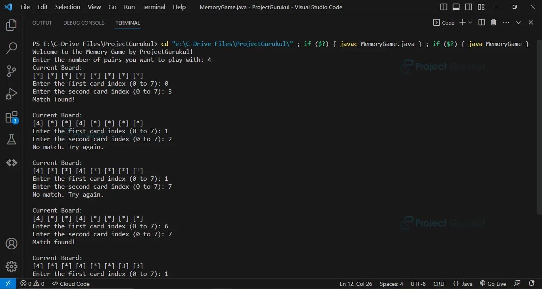This screenshot has height=289, width=542.
Task: Open the Explorer view in activity bar
Action: pyautogui.click(x=12, y=25)
